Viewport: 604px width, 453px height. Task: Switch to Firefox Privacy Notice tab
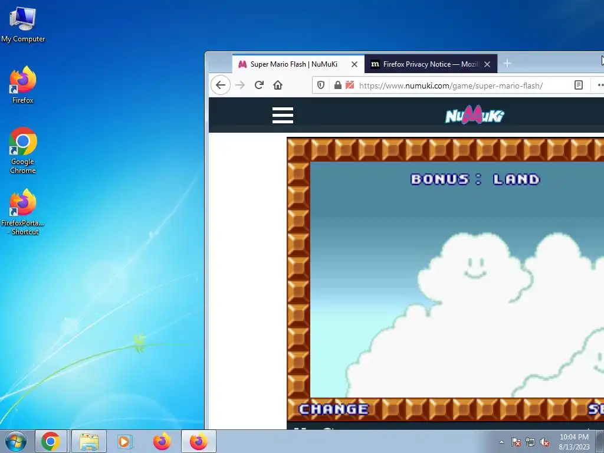pos(431,64)
